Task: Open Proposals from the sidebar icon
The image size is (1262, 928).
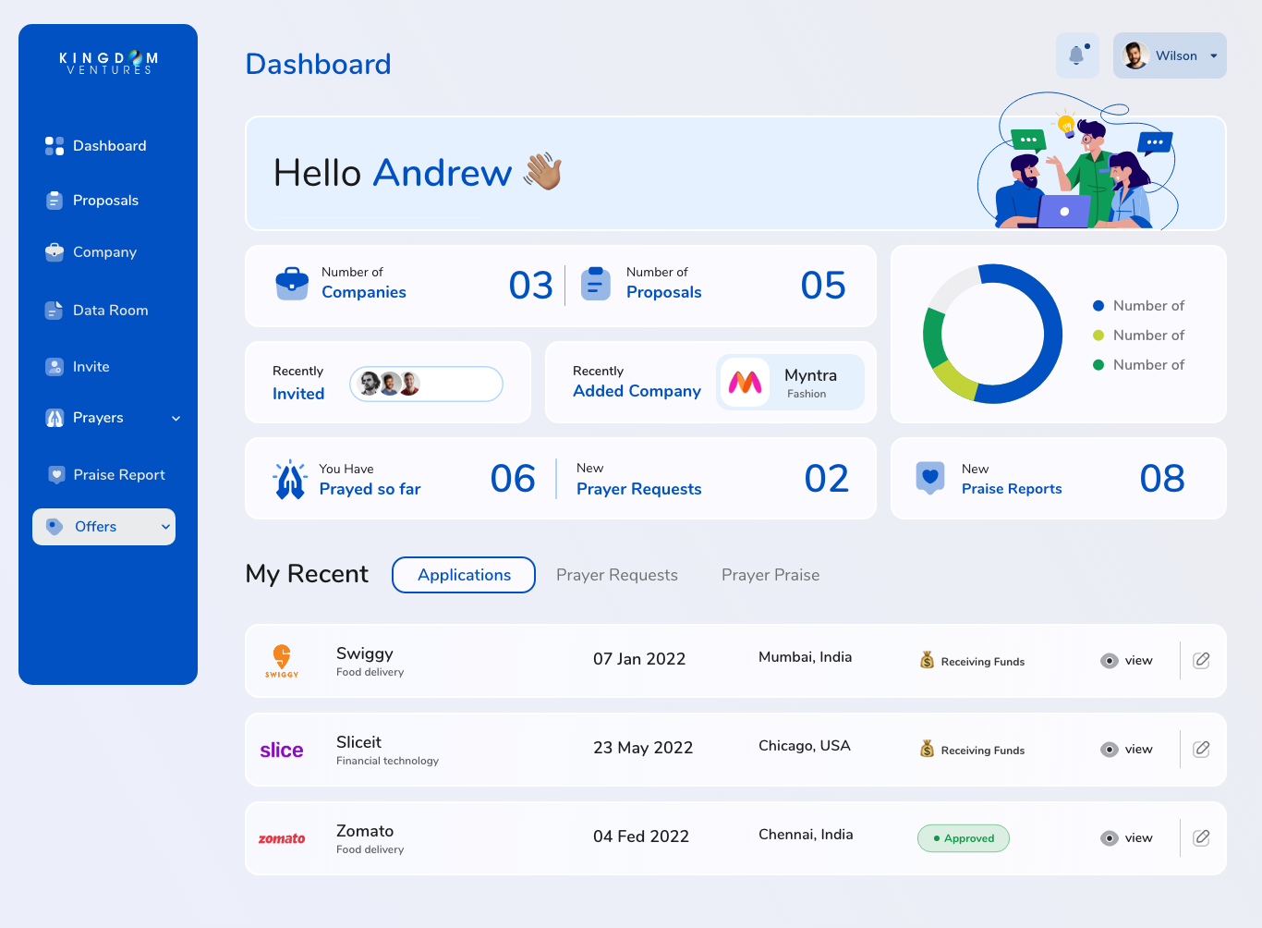Action: [55, 201]
